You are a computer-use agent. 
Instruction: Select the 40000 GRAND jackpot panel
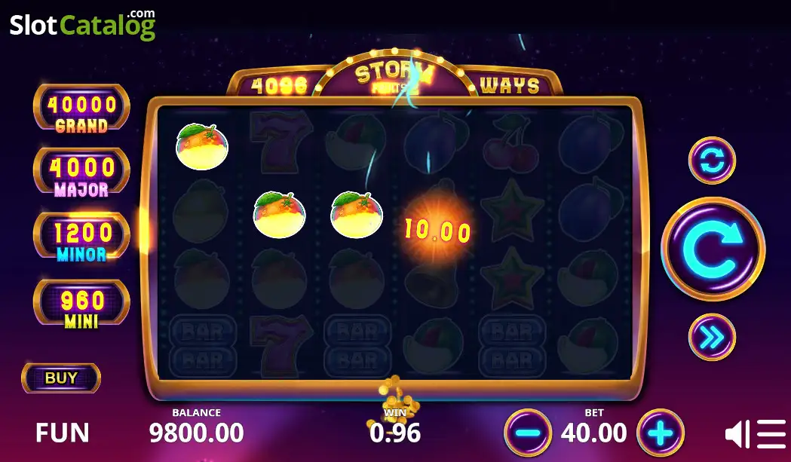pyautogui.click(x=81, y=108)
